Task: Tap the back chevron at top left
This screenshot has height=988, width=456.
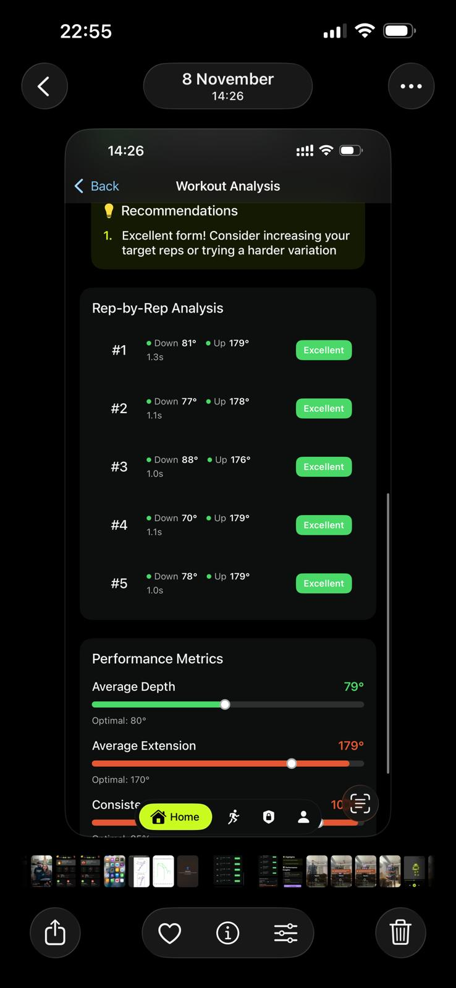Action: (x=44, y=86)
